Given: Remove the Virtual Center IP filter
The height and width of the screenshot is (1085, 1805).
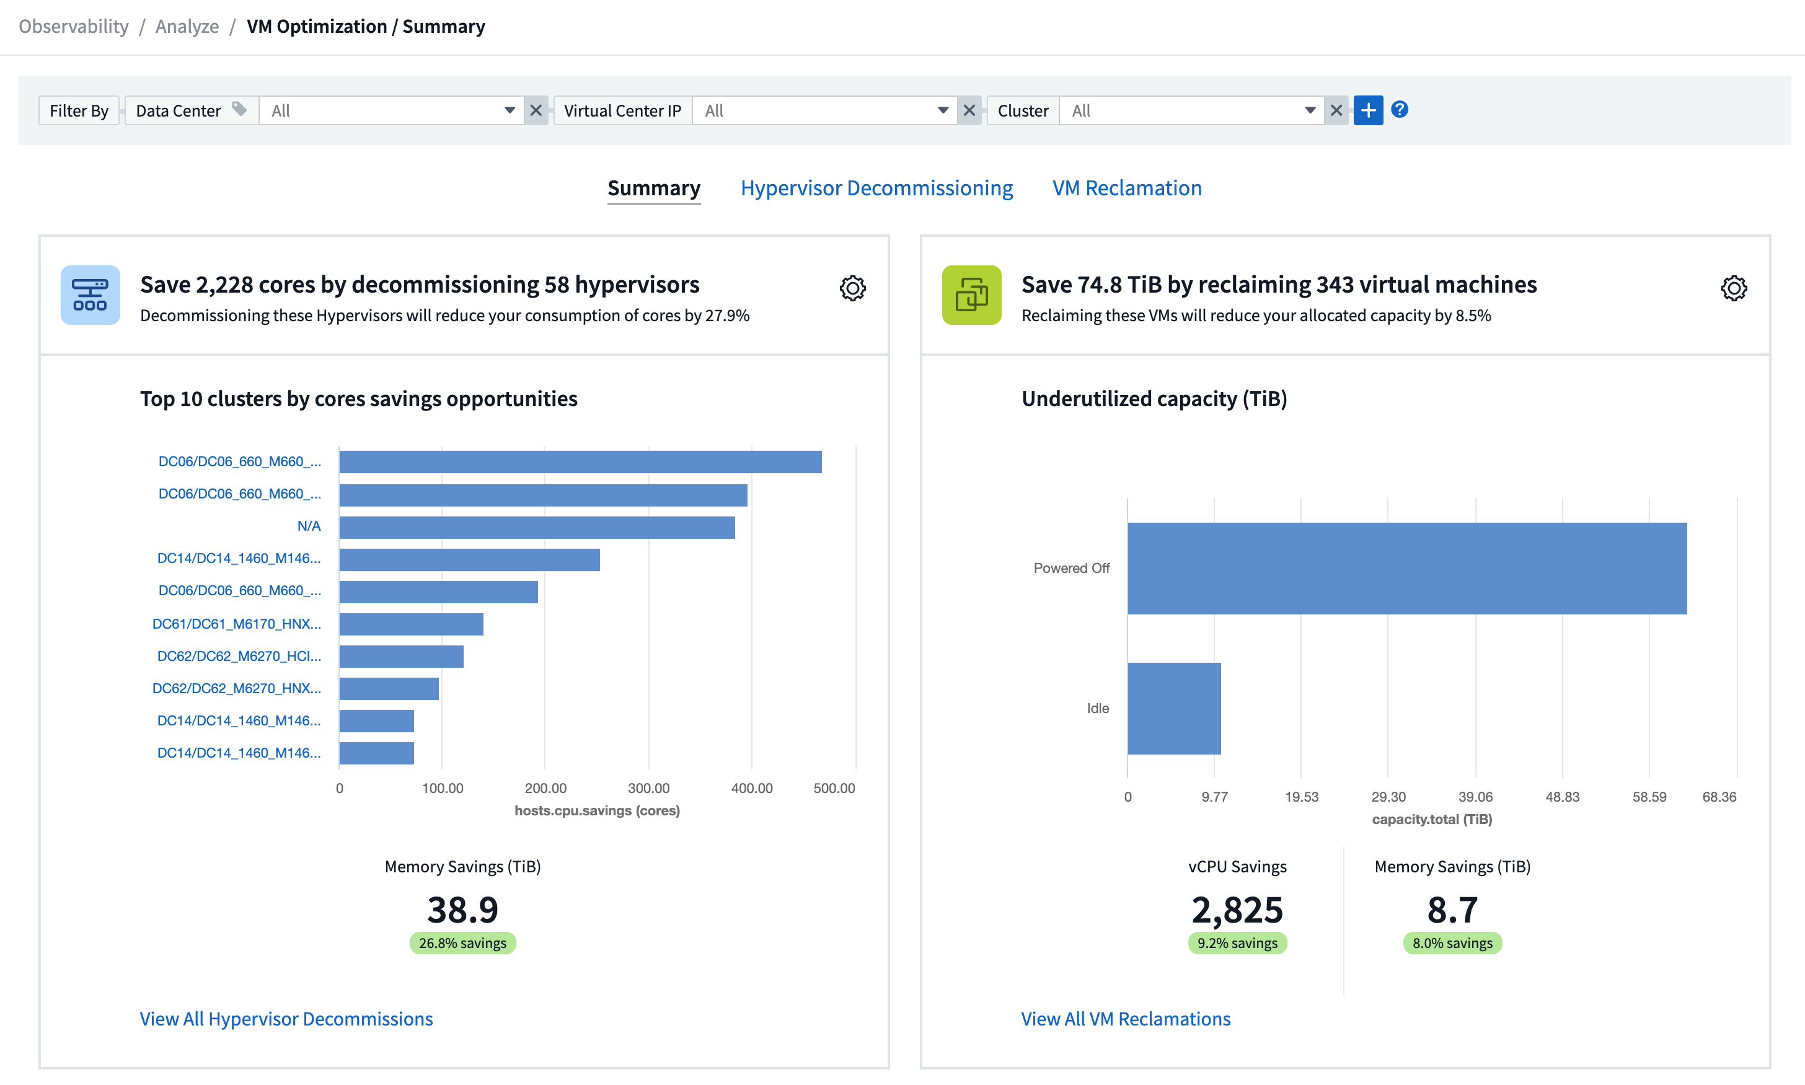Looking at the screenshot, I should (x=969, y=110).
